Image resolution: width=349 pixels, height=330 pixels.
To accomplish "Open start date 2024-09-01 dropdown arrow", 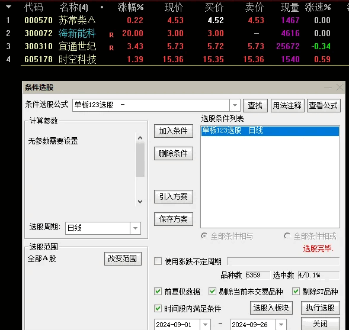I will [x=205, y=325].
